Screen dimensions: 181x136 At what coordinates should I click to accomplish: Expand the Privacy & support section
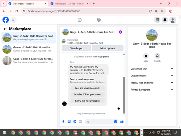coord(152,90)
